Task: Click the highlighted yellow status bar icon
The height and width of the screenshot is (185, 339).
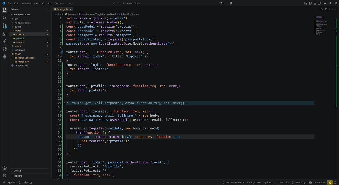Action: pos(330,182)
